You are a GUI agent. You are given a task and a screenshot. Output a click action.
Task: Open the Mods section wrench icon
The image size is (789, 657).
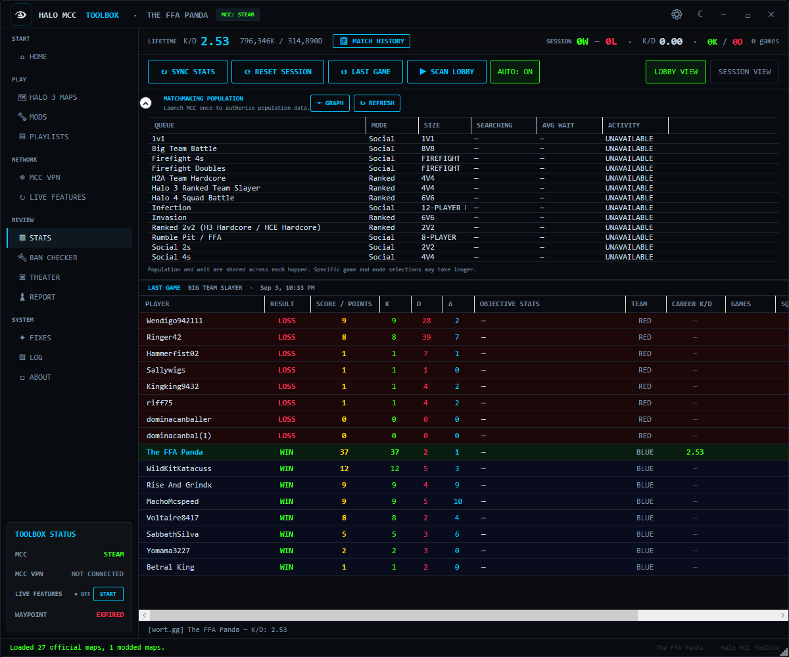[x=23, y=117]
